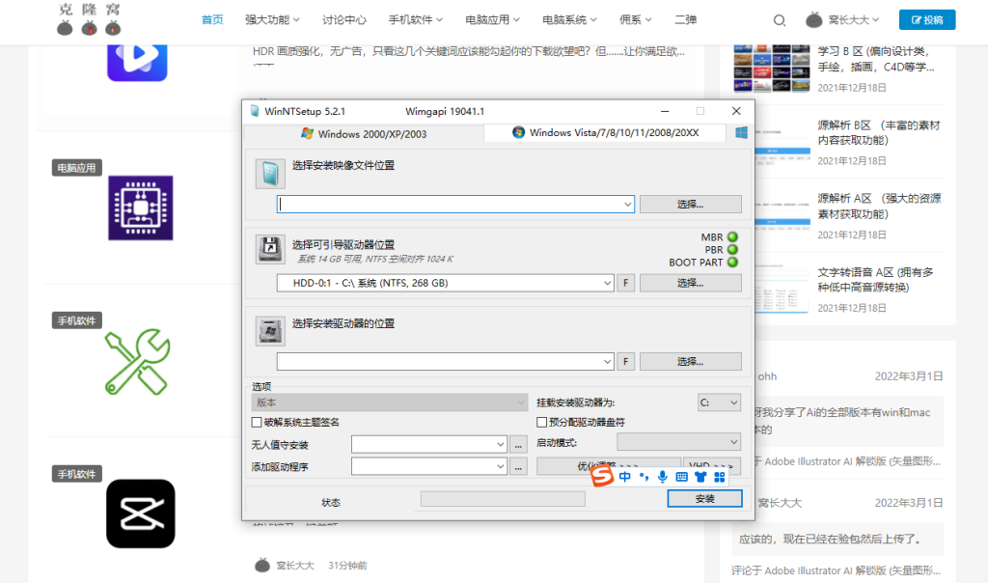Viewport: 988px width, 583px height.
Task: Click the installation drive icon
Action: 270,330
